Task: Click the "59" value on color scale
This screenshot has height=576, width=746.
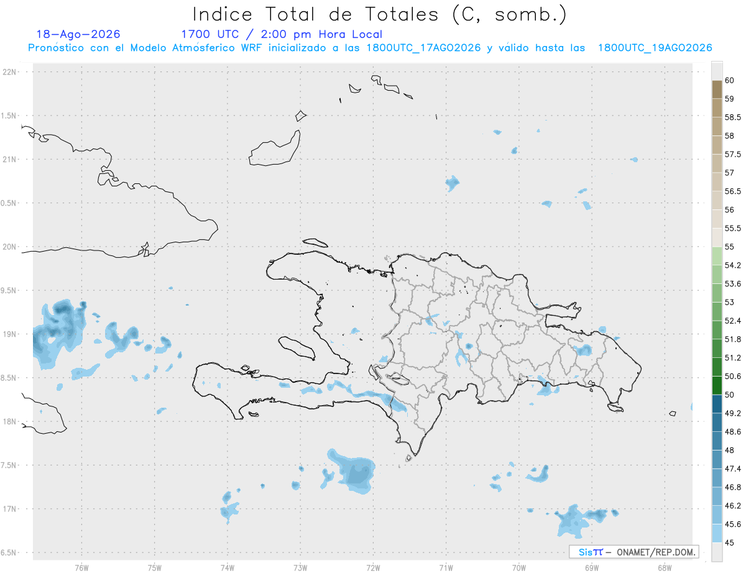Action: 729,98
